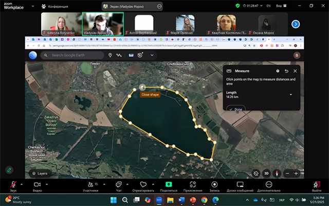Viewport: 329px width, 206px height.
Task: Open help in the Measure panel
Action: (x=278, y=71)
